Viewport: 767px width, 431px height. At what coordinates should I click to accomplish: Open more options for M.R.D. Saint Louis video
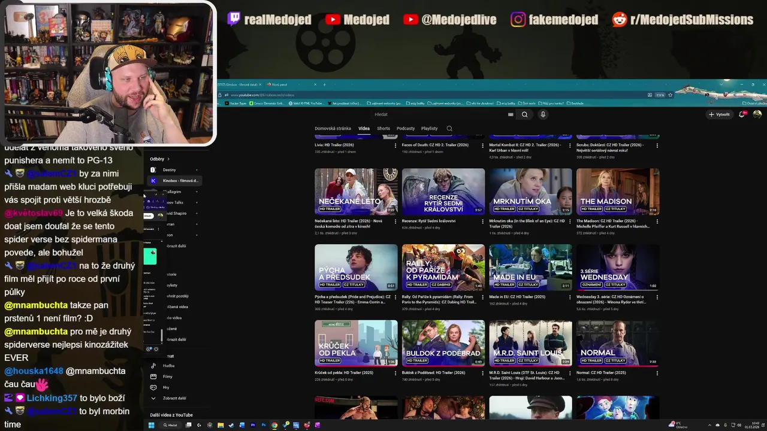[570, 373]
